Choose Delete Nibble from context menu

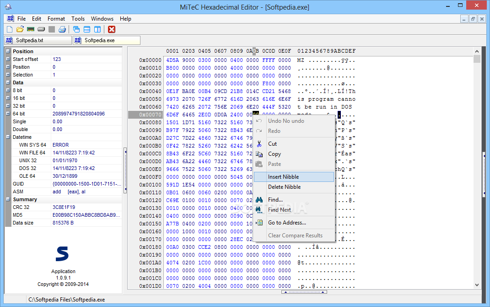click(x=294, y=187)
